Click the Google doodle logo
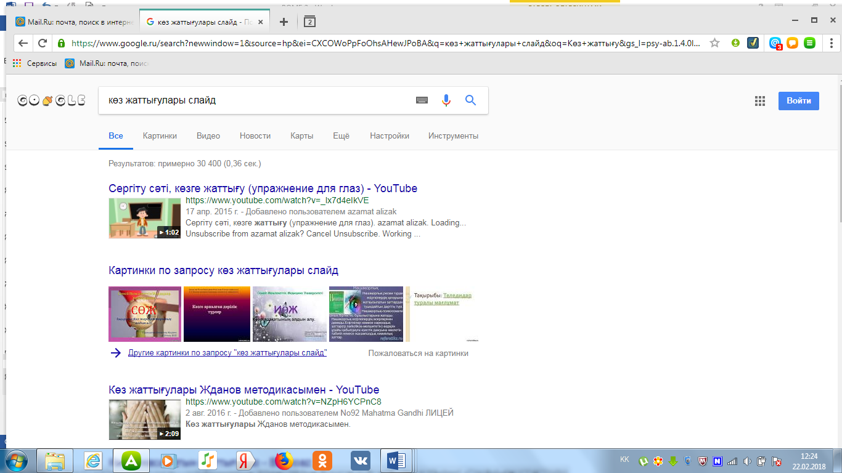 [51, 100]
